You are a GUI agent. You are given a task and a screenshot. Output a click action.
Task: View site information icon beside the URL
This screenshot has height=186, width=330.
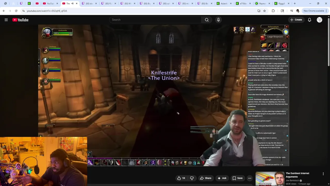click(23, 11)
